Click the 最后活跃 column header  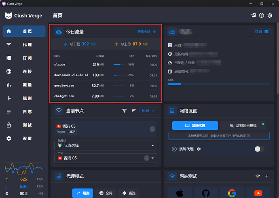(x=151, y=56)
